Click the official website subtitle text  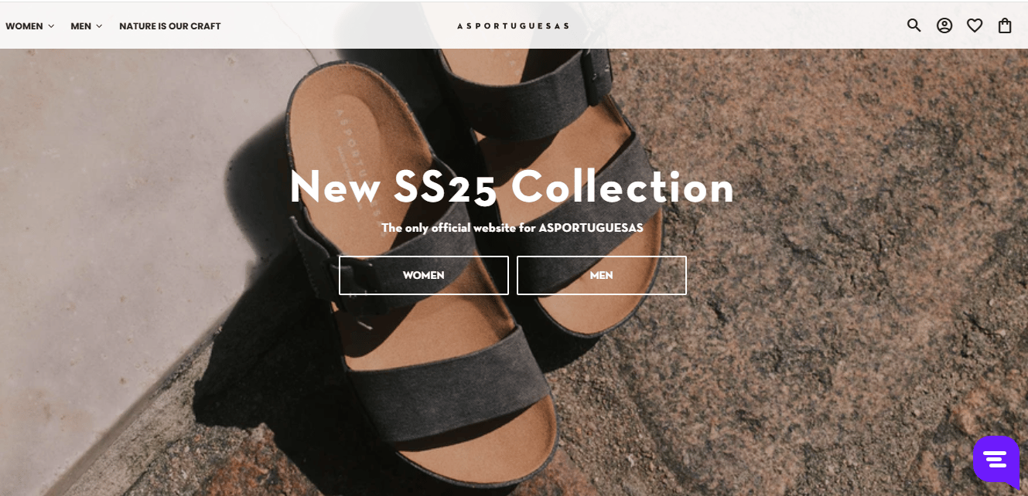click(x=512, y=228)
